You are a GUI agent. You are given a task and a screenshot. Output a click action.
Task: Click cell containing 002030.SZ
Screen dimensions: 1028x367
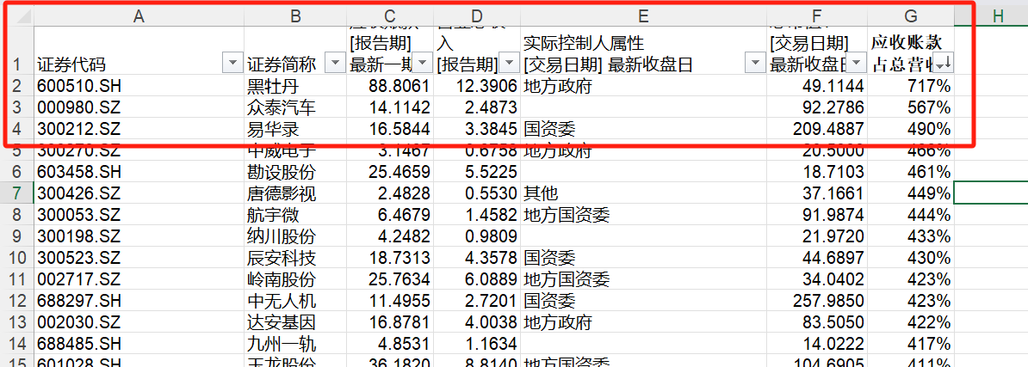pyautogui.click(x=139, y=323)
